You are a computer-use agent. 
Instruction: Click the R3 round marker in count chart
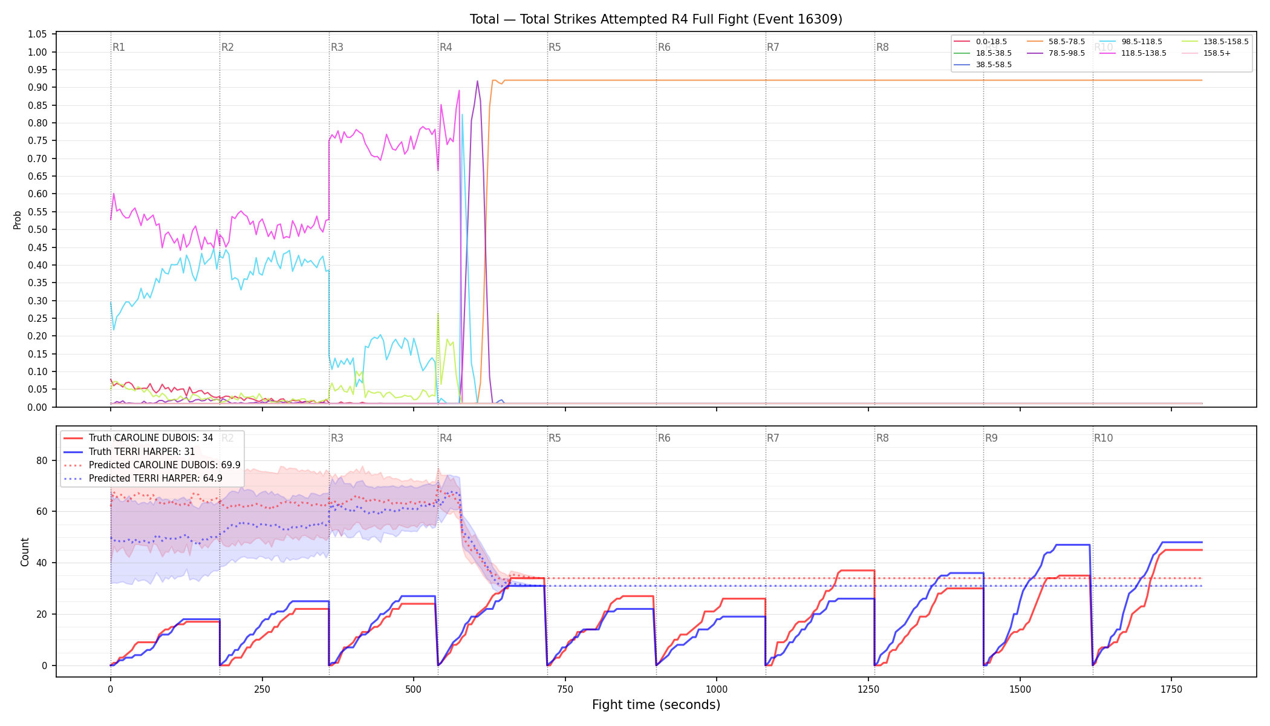337,438
